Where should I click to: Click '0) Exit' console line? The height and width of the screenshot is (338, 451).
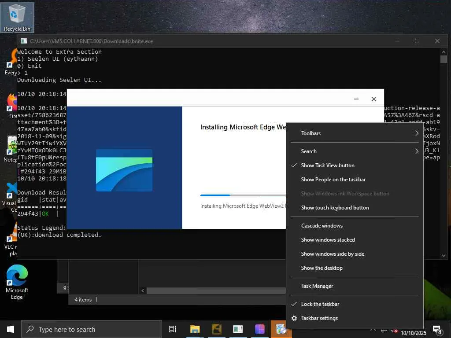pos(30,66)
